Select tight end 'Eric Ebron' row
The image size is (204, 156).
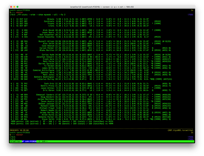[x=91, y=90]
